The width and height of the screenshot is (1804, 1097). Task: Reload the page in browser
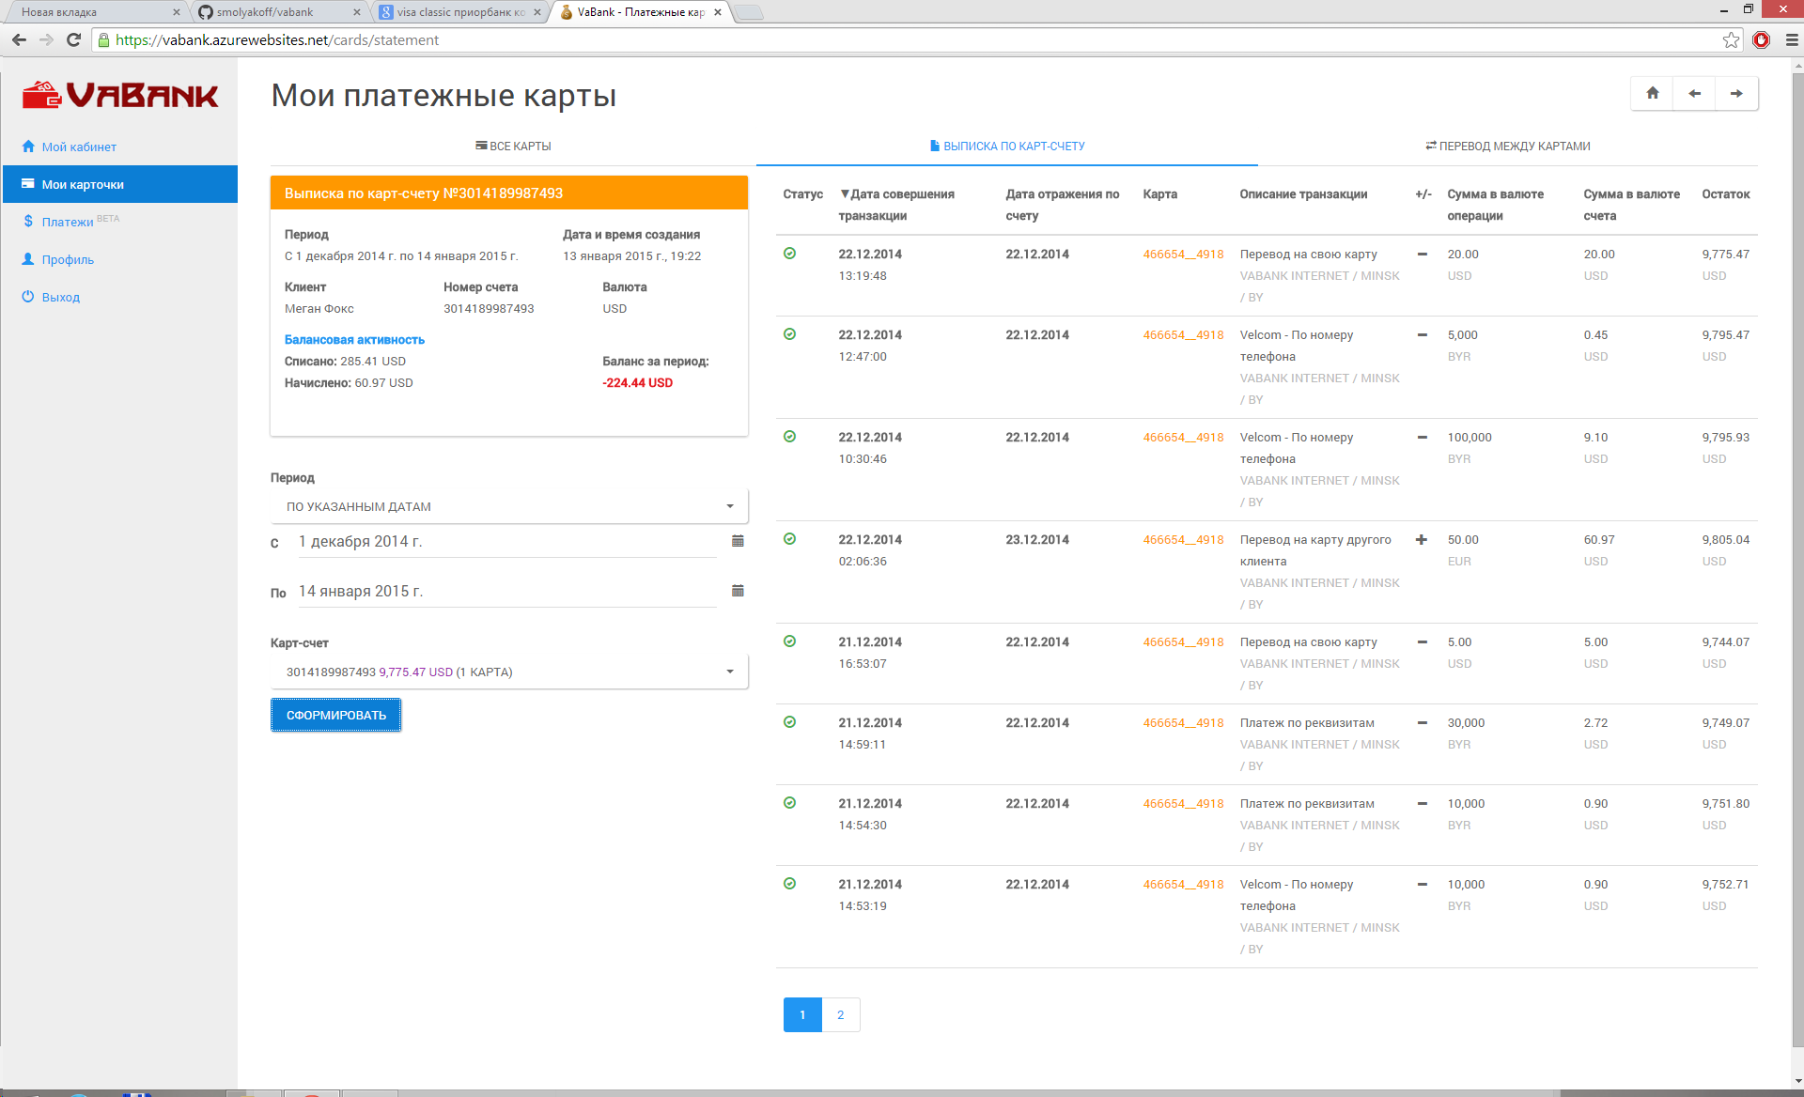pyautogui.click(x=73, y=39)
